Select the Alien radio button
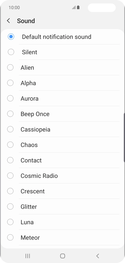This screenshot has height=263, width=125. pos(10,68)
